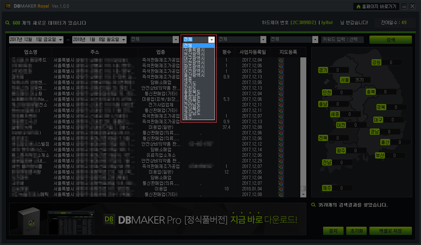Click the 3570 count beside 서울
The width and height of the screenshot is (421, 245).
(359, 80)
